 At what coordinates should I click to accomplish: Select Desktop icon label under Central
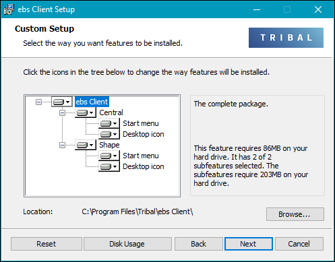tap(144, 134)
